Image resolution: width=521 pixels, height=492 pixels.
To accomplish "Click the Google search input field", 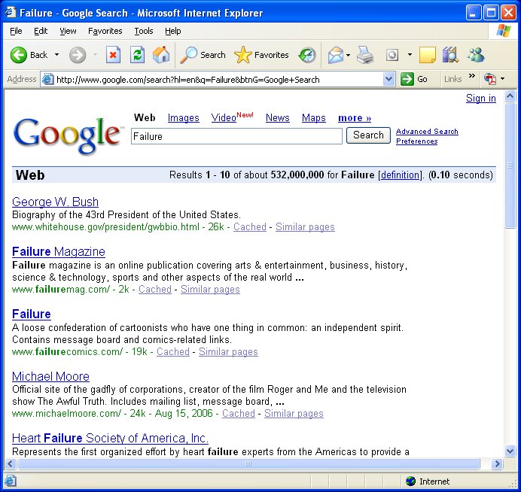I will 236,136.
